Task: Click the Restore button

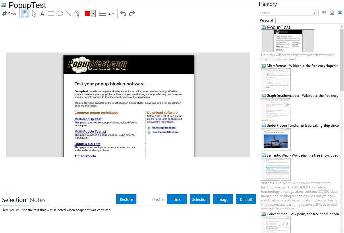Action: 126,199
